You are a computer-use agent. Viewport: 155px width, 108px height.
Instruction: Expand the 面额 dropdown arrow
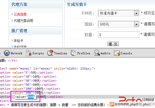tap(136, 24)
